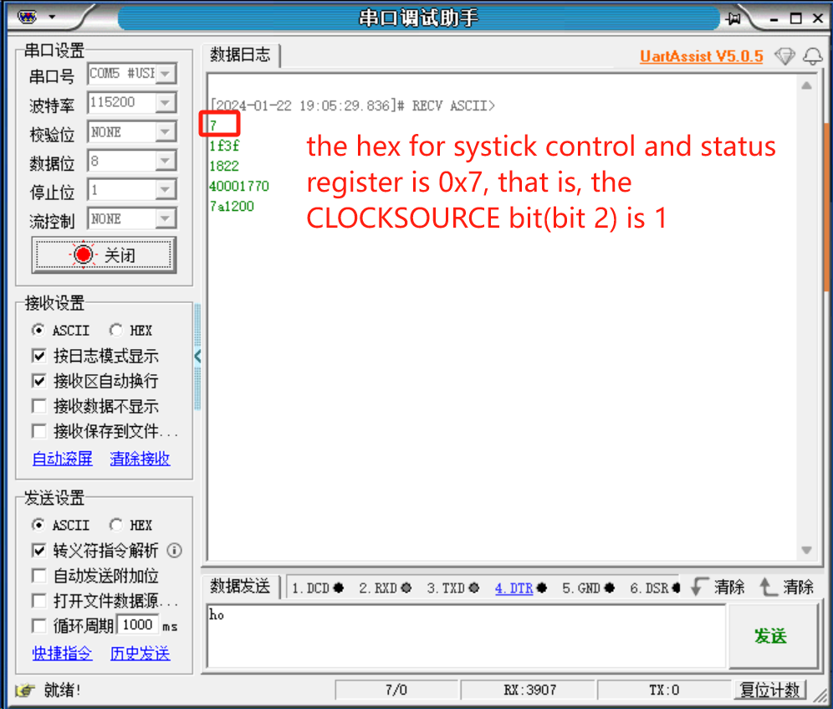
Task: Click the 数据发送 tab label
Action: [241, 587]
